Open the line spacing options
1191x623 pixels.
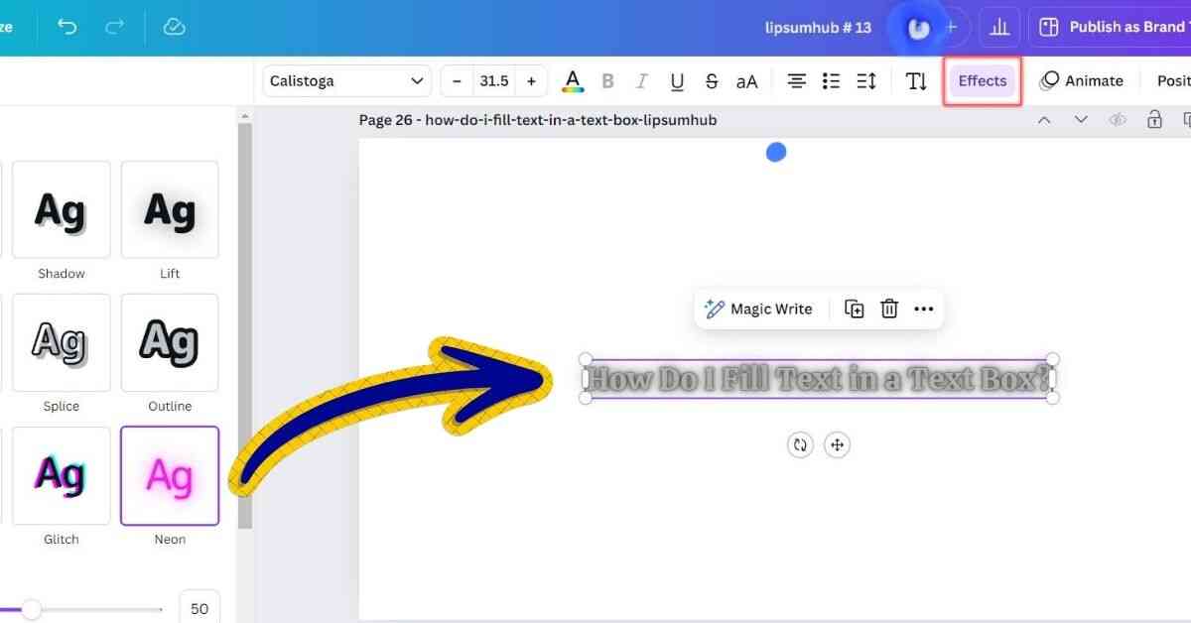(x=866, y=81)
